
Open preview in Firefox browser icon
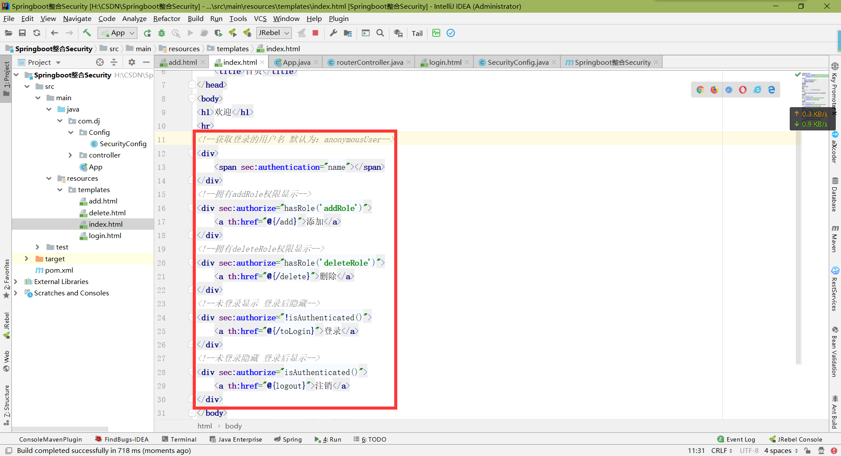(714, 90)
